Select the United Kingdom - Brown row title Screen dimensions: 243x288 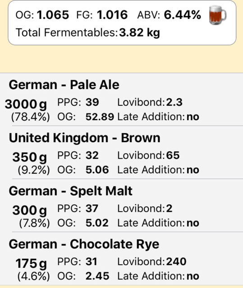pos(84,138)
